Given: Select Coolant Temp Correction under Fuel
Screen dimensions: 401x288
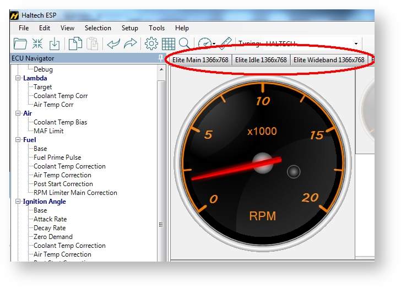Looking at the screenshot, I should (69, 166).
